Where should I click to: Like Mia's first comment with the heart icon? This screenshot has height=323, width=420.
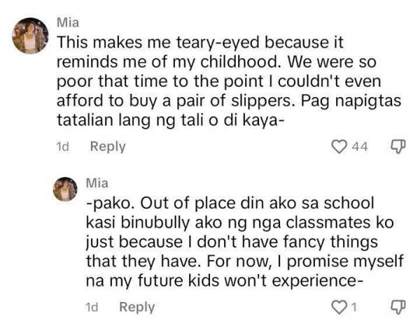pyautogui.click(x=339, y=146)
